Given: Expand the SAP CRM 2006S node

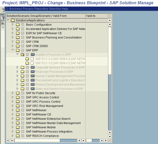Looking at the screenshot, I should click(13, 46).
